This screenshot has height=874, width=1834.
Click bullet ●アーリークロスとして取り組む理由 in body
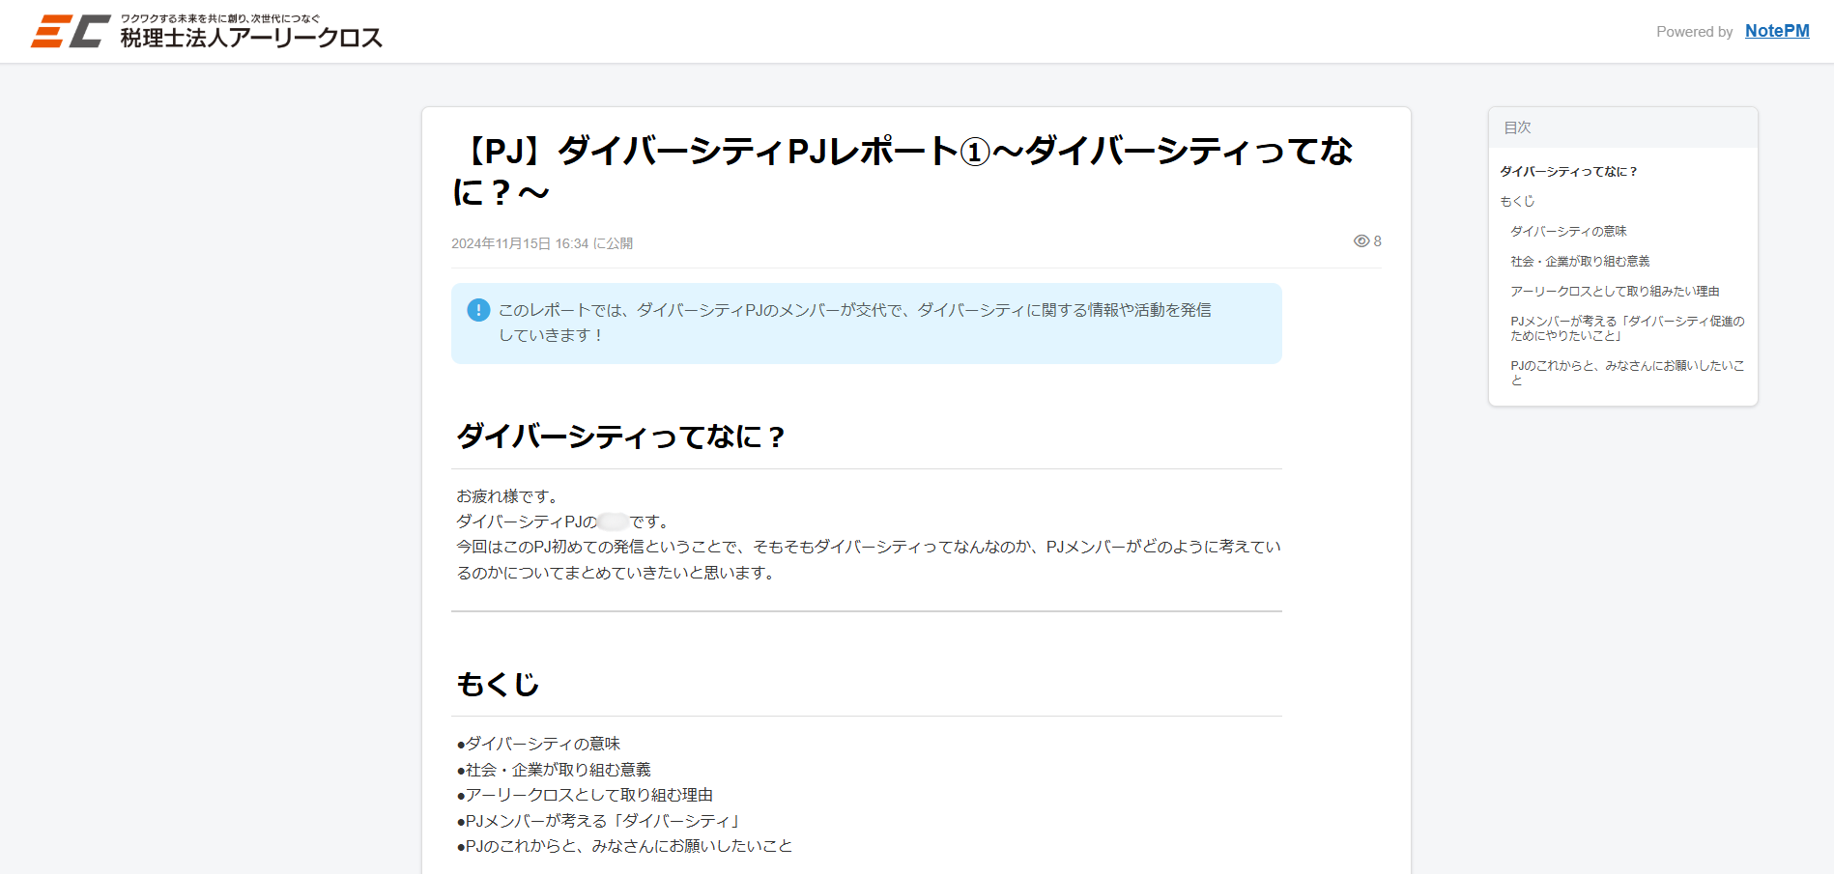585,795
